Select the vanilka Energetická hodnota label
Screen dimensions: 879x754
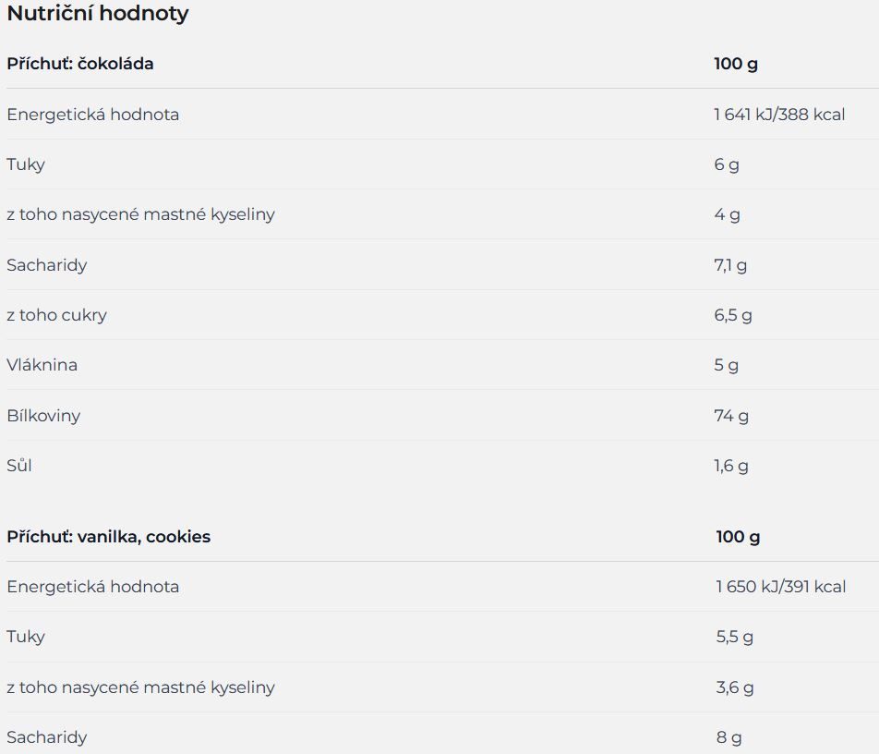pos(93,587)
